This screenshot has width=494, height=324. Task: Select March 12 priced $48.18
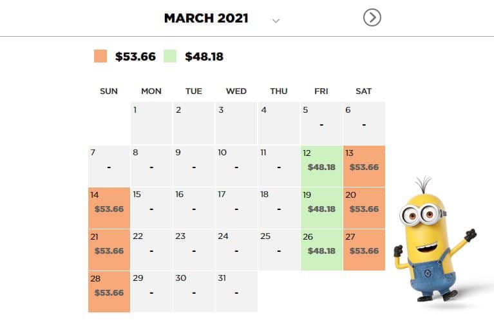321,166
